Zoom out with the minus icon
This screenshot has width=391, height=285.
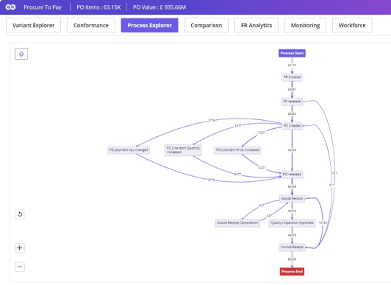(x=20, y=267)
